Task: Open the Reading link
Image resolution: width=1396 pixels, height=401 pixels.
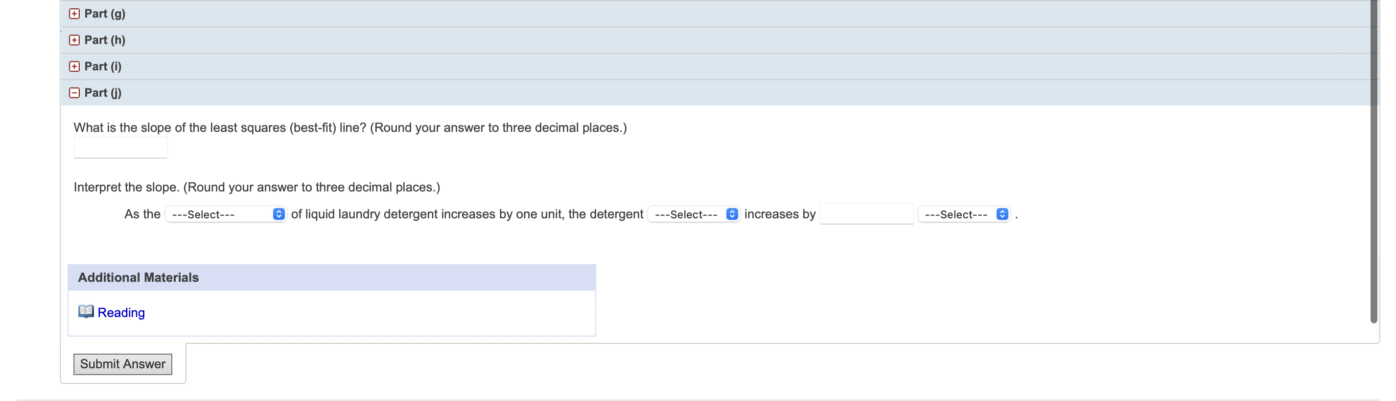Action: coord(121,313)
